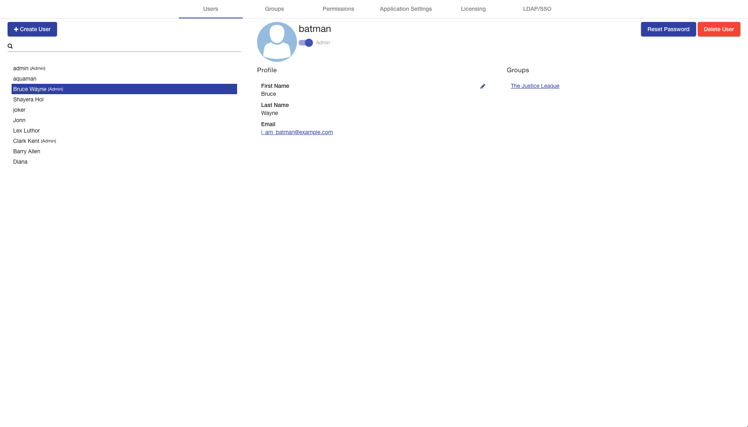The image size is (748, 427).
Task: Click the search magnifier icon
Action: tap(10, 46)
